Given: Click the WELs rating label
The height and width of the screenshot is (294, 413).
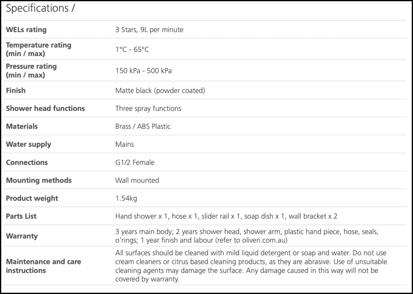Looking at the screenshot, I should coord(26,30).
